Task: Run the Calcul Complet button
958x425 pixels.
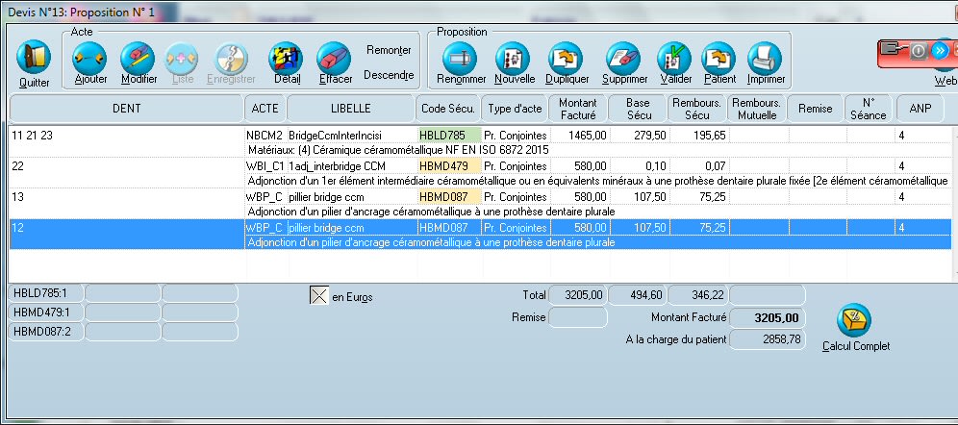Action: pyautogui.click(x=855, y=321)
